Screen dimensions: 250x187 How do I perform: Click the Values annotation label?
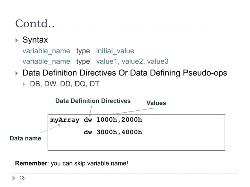click(156, 103)
